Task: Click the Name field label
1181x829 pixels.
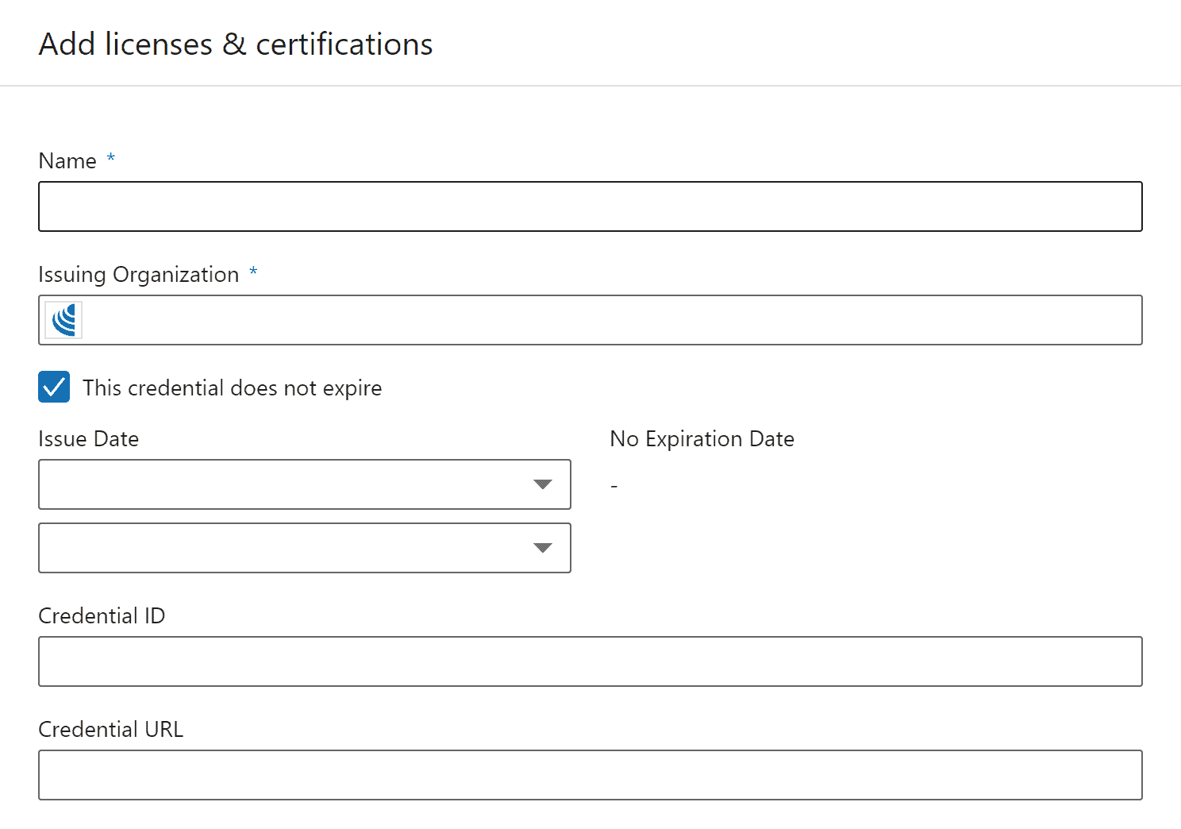Action: click(67, 161)
